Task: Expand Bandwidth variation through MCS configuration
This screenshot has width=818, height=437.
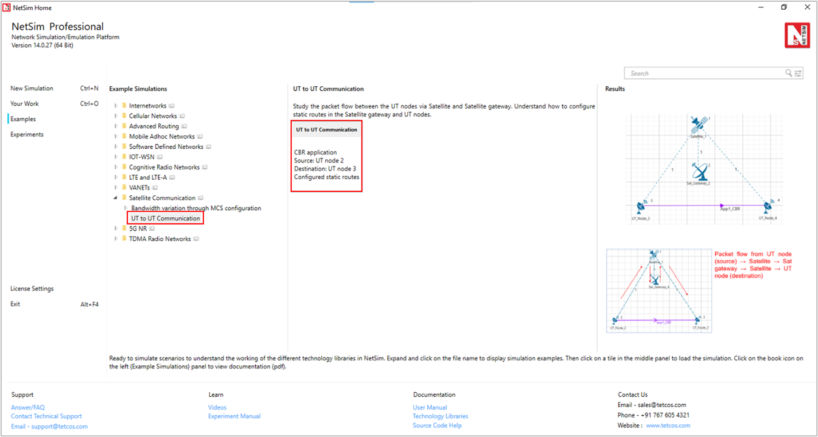Action: point(126,208)
